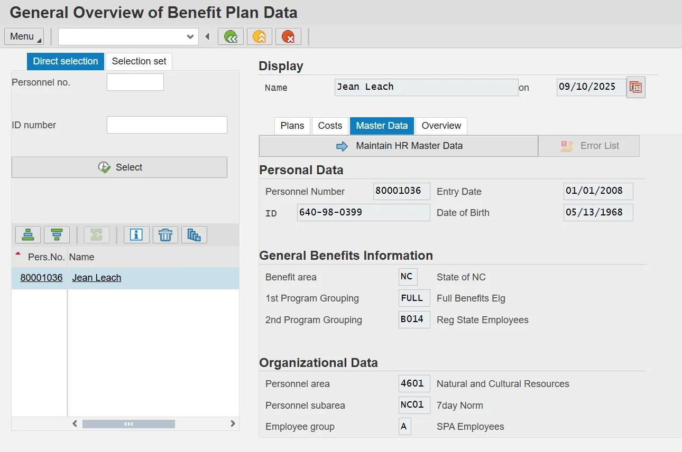Open the Menu dropdown button
This screenshot has height=452, width=682.
click(24, 36)
